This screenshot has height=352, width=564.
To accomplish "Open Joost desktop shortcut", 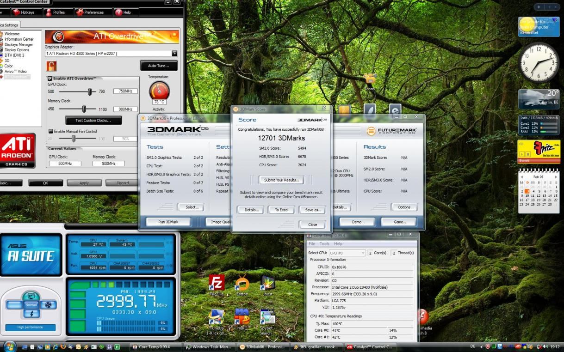I will coord(268,285).
